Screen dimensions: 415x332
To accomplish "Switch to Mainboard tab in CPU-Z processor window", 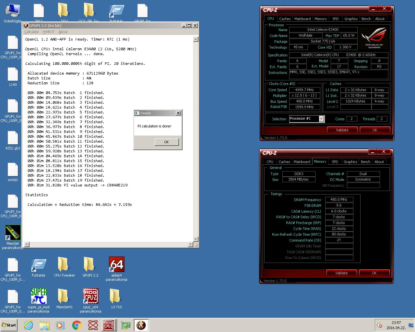I will click(302, 19).
